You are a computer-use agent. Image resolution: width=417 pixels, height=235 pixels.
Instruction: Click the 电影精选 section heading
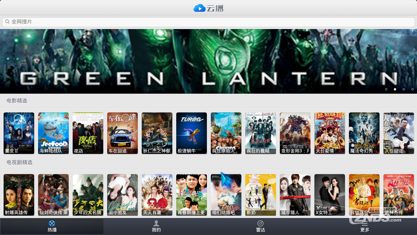tap(17, 101)
